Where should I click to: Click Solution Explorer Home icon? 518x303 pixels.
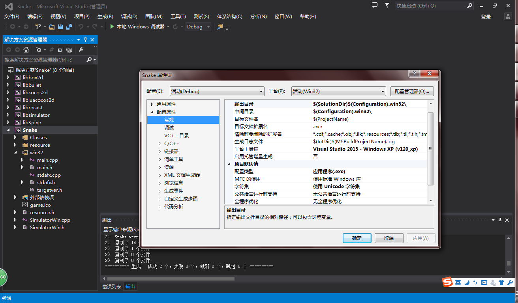[x=26, y=50]
